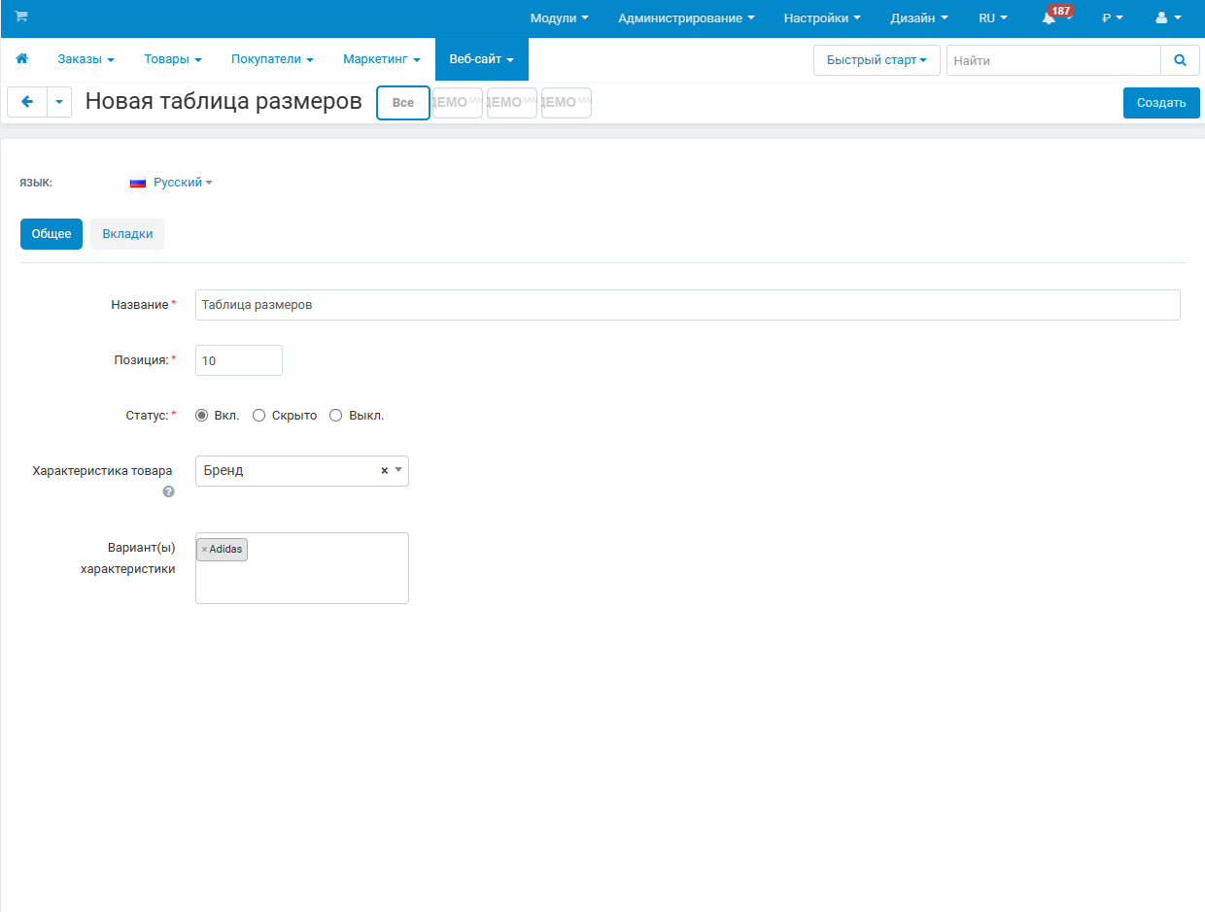1205x912 pixels.
Task: Select the Все storefront button
Action: point(403,103)
